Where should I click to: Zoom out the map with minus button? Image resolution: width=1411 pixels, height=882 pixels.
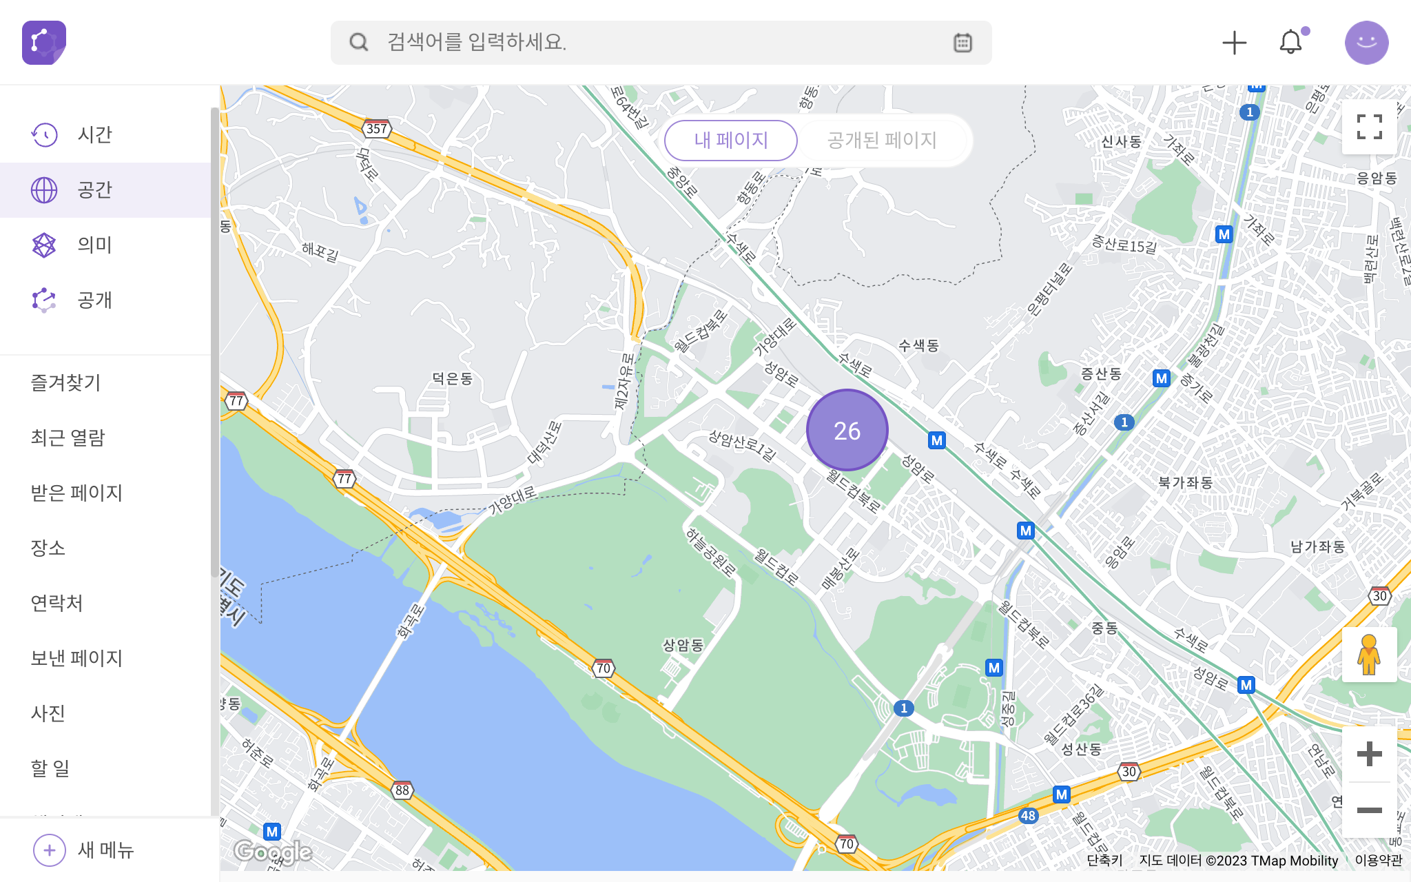coord(1369,810)
